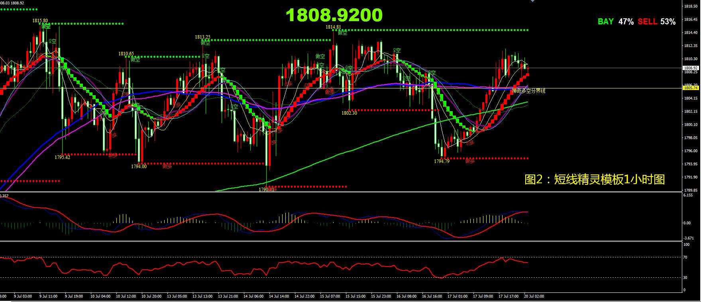Click 1818.50 on the price axis

point(690,6)
